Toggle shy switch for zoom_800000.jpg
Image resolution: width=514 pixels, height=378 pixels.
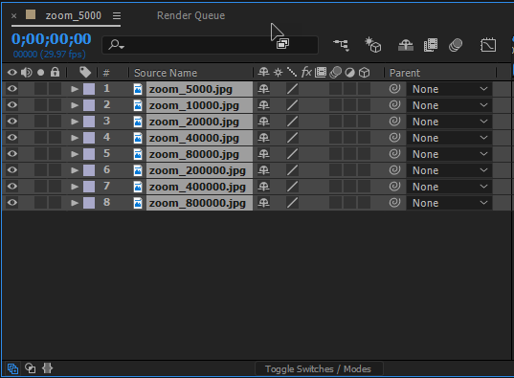(263, 203)
